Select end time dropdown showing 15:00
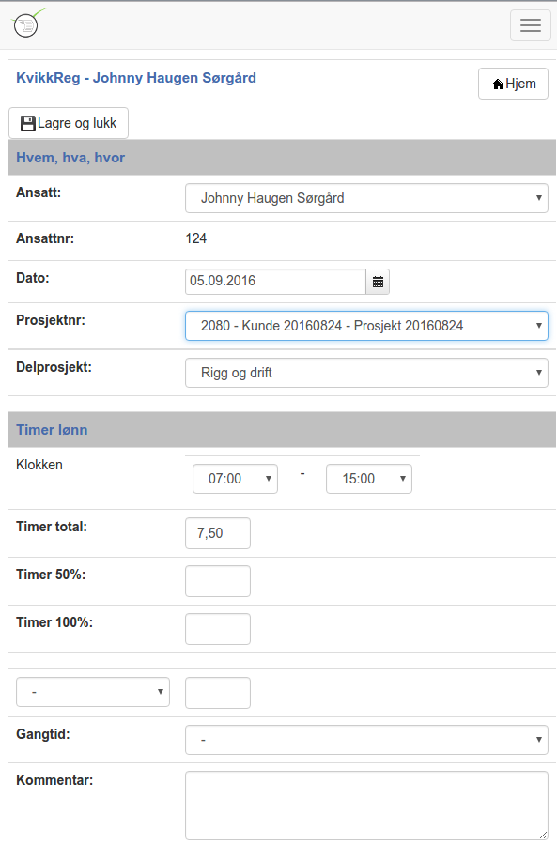557x844 pixels. click(369, 479)
